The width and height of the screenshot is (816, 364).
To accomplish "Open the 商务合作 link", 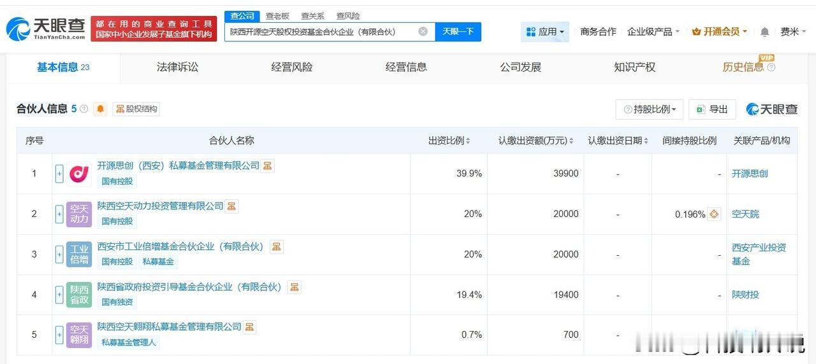I will [598, 31].
